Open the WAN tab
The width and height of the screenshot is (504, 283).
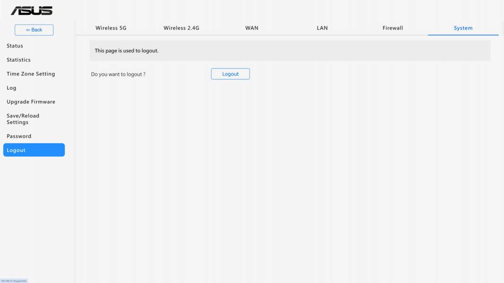pyautogui.click(x=252, y=28)
